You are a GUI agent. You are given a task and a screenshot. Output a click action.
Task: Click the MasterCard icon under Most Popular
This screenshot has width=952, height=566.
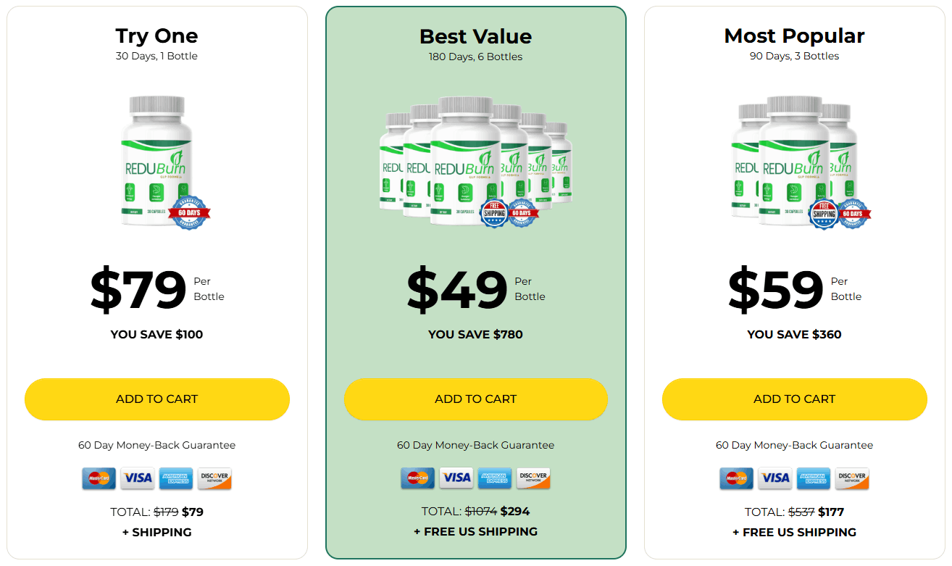(736, 478)
